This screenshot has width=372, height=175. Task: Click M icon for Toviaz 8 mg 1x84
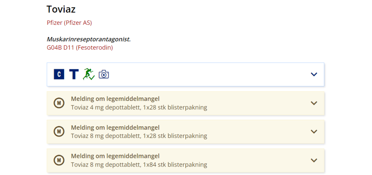[59, 160]
